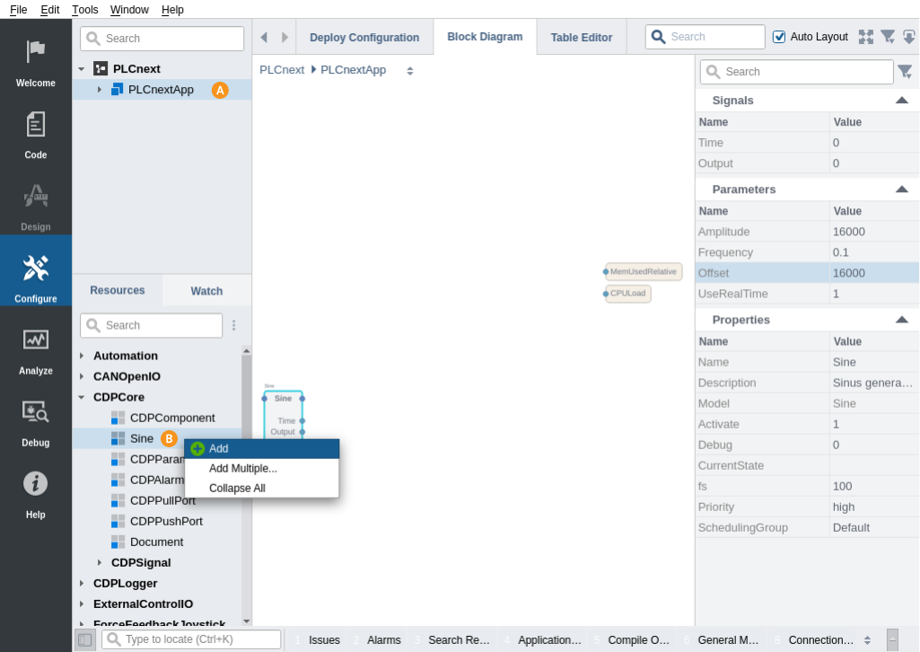This screenshot has width=920, height=652.
Task: Uncheck the Auto Layout checkbox
Action: [x=779, y=37]
